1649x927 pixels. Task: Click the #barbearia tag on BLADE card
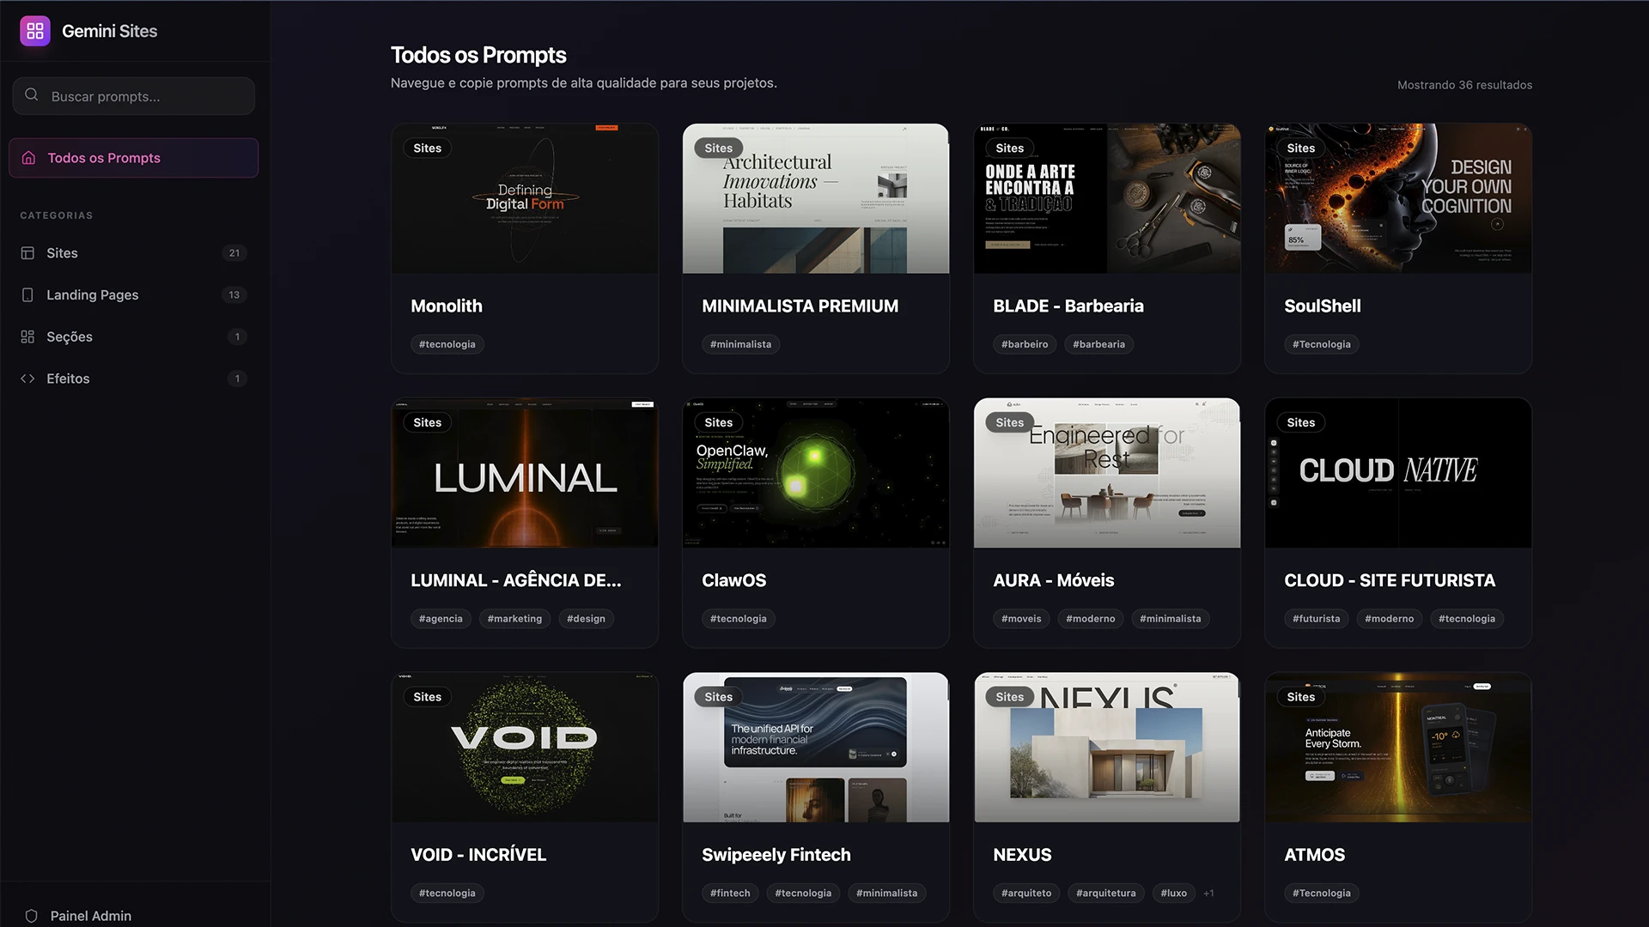tap(1098, 344)
